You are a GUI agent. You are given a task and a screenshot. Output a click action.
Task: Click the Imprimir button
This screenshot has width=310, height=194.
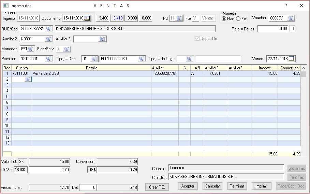pos(261,186)
